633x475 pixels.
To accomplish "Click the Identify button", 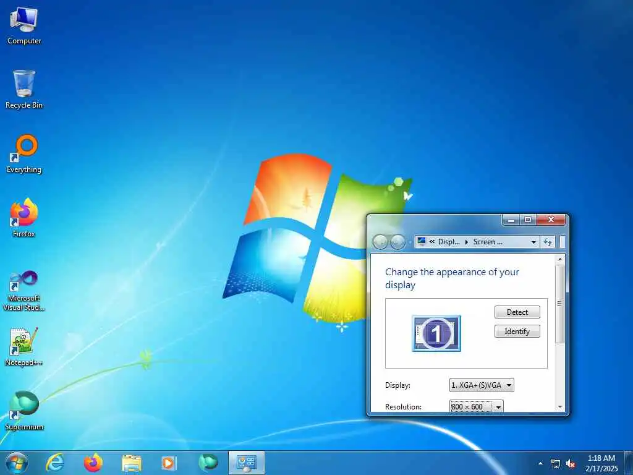I will [x=517, y=332].
